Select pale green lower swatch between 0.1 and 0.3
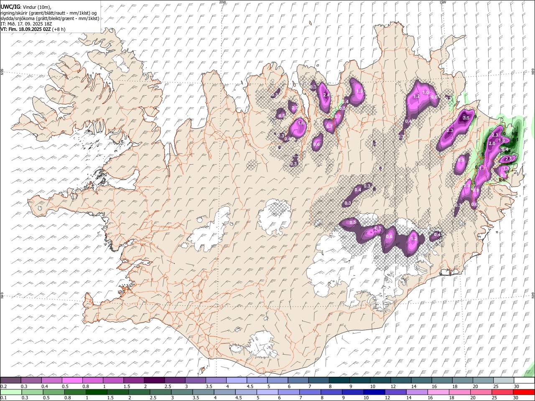Image resolution: width=535 pixels, height=401 pixels. [x=11, y=392]
